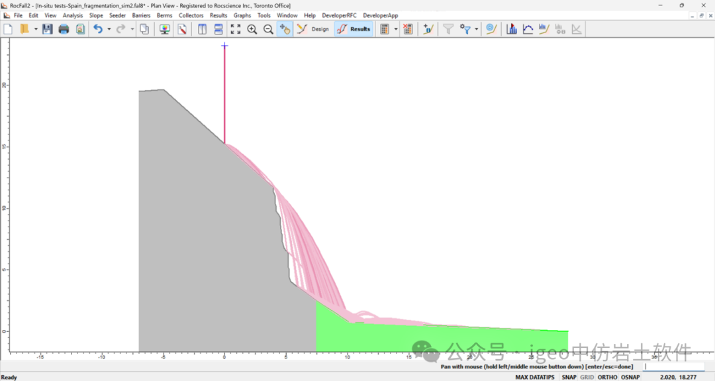
Task: Switch to Design mode
Action: [313, 29]
